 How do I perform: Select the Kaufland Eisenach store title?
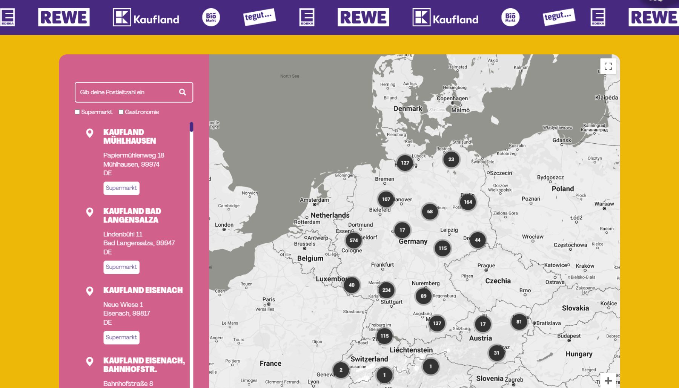(143, 290)
